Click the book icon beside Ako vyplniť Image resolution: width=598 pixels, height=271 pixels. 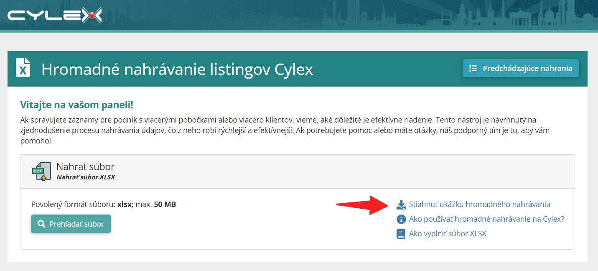tap(401, 234)
